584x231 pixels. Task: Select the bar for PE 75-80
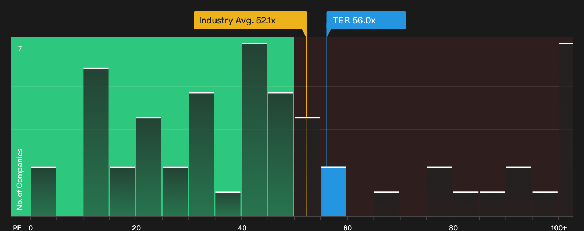tap(439, 192)
